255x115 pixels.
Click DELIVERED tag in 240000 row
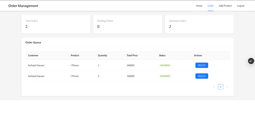(x=165, y=65)
